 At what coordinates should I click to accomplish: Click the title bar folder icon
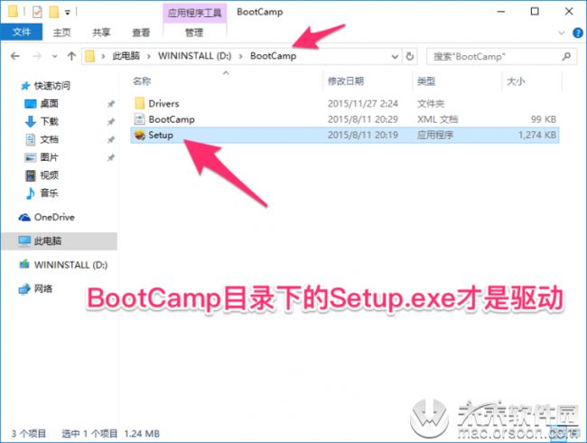click(14, 12)
